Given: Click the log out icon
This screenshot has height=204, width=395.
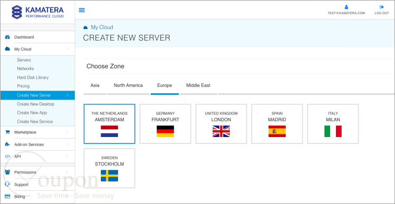Looking at the screenshot, I should coord(382,7).
